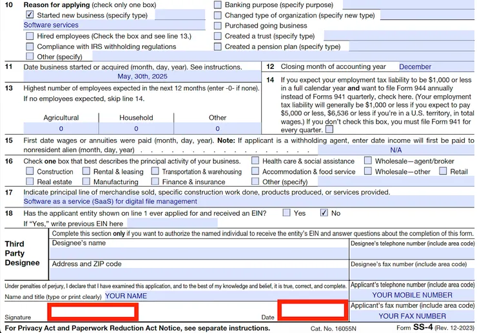This screenshot has height=333, width=477.
Task: Check the Purchased going business checkbox
Action: point(217,26)
